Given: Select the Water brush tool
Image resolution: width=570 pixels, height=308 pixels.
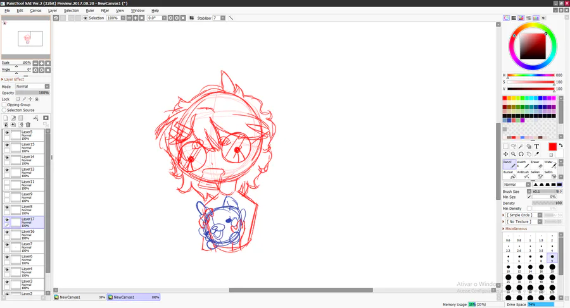Looking at the screenshot, I should pyautogui.click(x=550, y=164).
